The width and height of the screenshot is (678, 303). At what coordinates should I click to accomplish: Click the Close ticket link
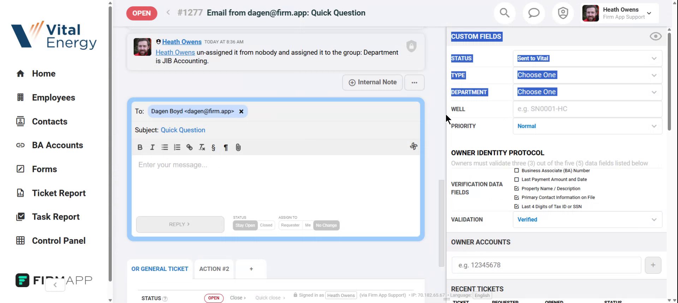pyautogui.click(x=238, y=298)
